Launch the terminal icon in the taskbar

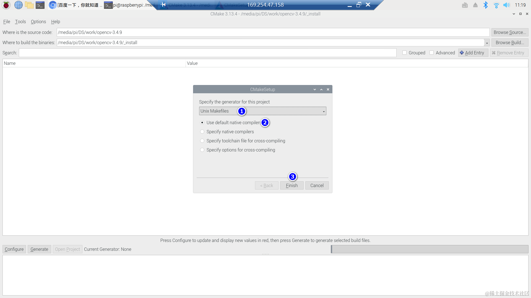40,5
